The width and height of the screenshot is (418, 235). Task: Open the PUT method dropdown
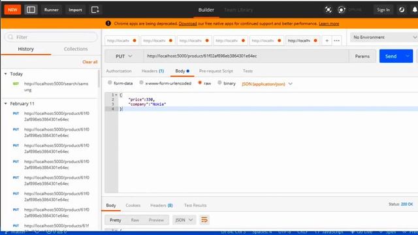(x=124, y=56)
